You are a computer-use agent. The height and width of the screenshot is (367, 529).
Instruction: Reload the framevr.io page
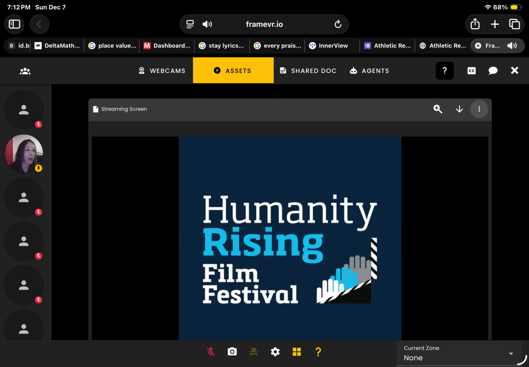338,24
